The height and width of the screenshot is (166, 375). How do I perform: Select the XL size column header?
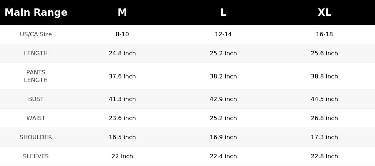pos(324,12)
